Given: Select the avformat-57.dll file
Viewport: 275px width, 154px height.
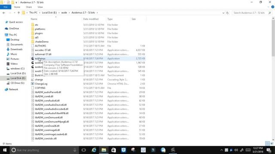Looking at the screenshot, I should [43, 54].
